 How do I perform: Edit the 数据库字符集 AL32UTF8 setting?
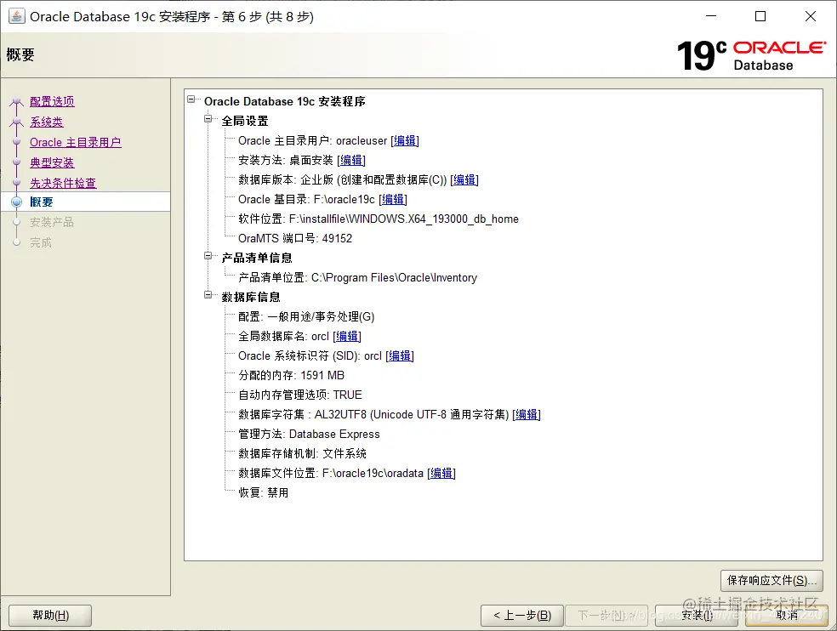tap(526, 414)
